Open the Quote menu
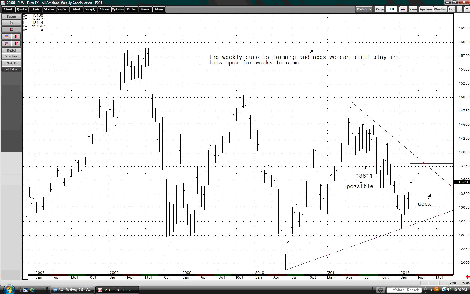Viewport: 470px width, 294px height. click(x=22, y=9)
